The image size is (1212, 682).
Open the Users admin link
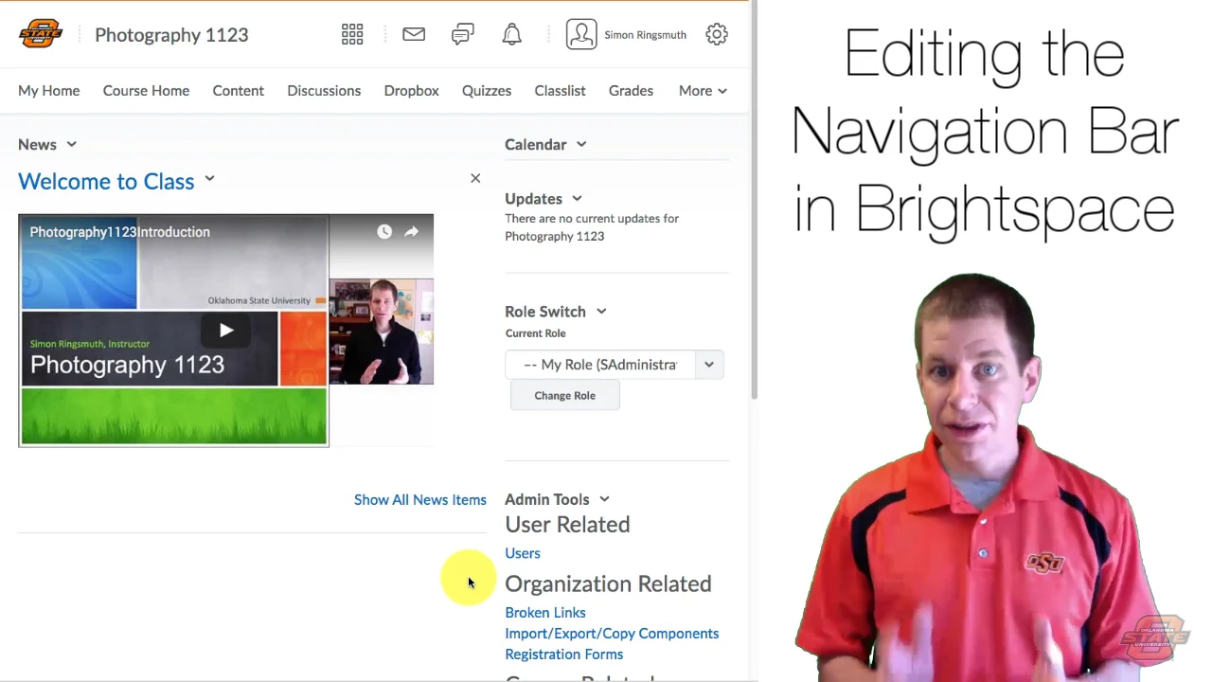523,553
